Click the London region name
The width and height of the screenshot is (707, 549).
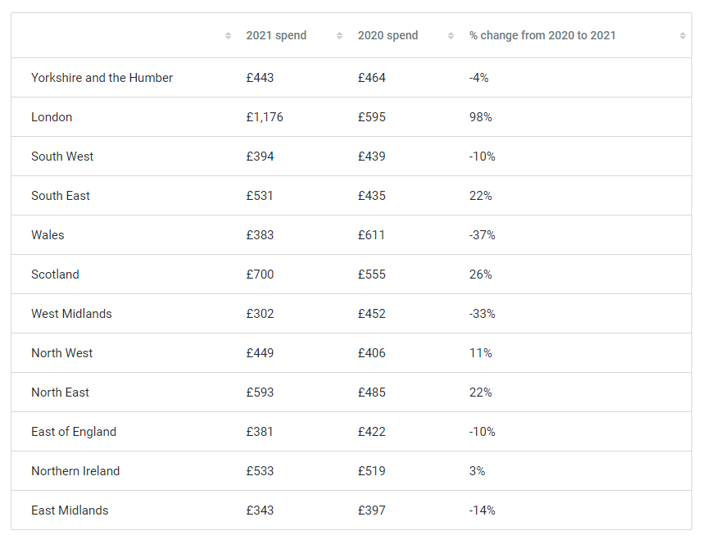[52, 117]
